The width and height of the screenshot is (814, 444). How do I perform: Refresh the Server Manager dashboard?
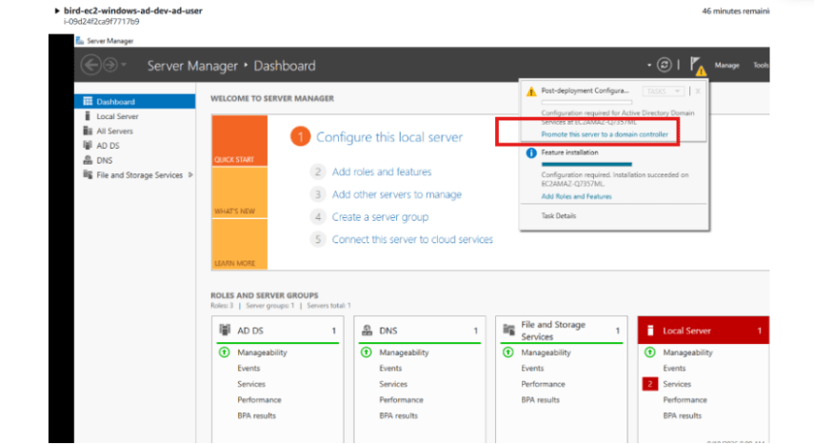pyautogui.click(x=664, y=65)
